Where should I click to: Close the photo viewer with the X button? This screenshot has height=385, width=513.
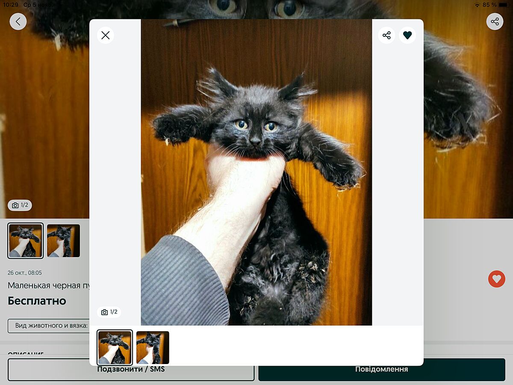click(106, 36)
